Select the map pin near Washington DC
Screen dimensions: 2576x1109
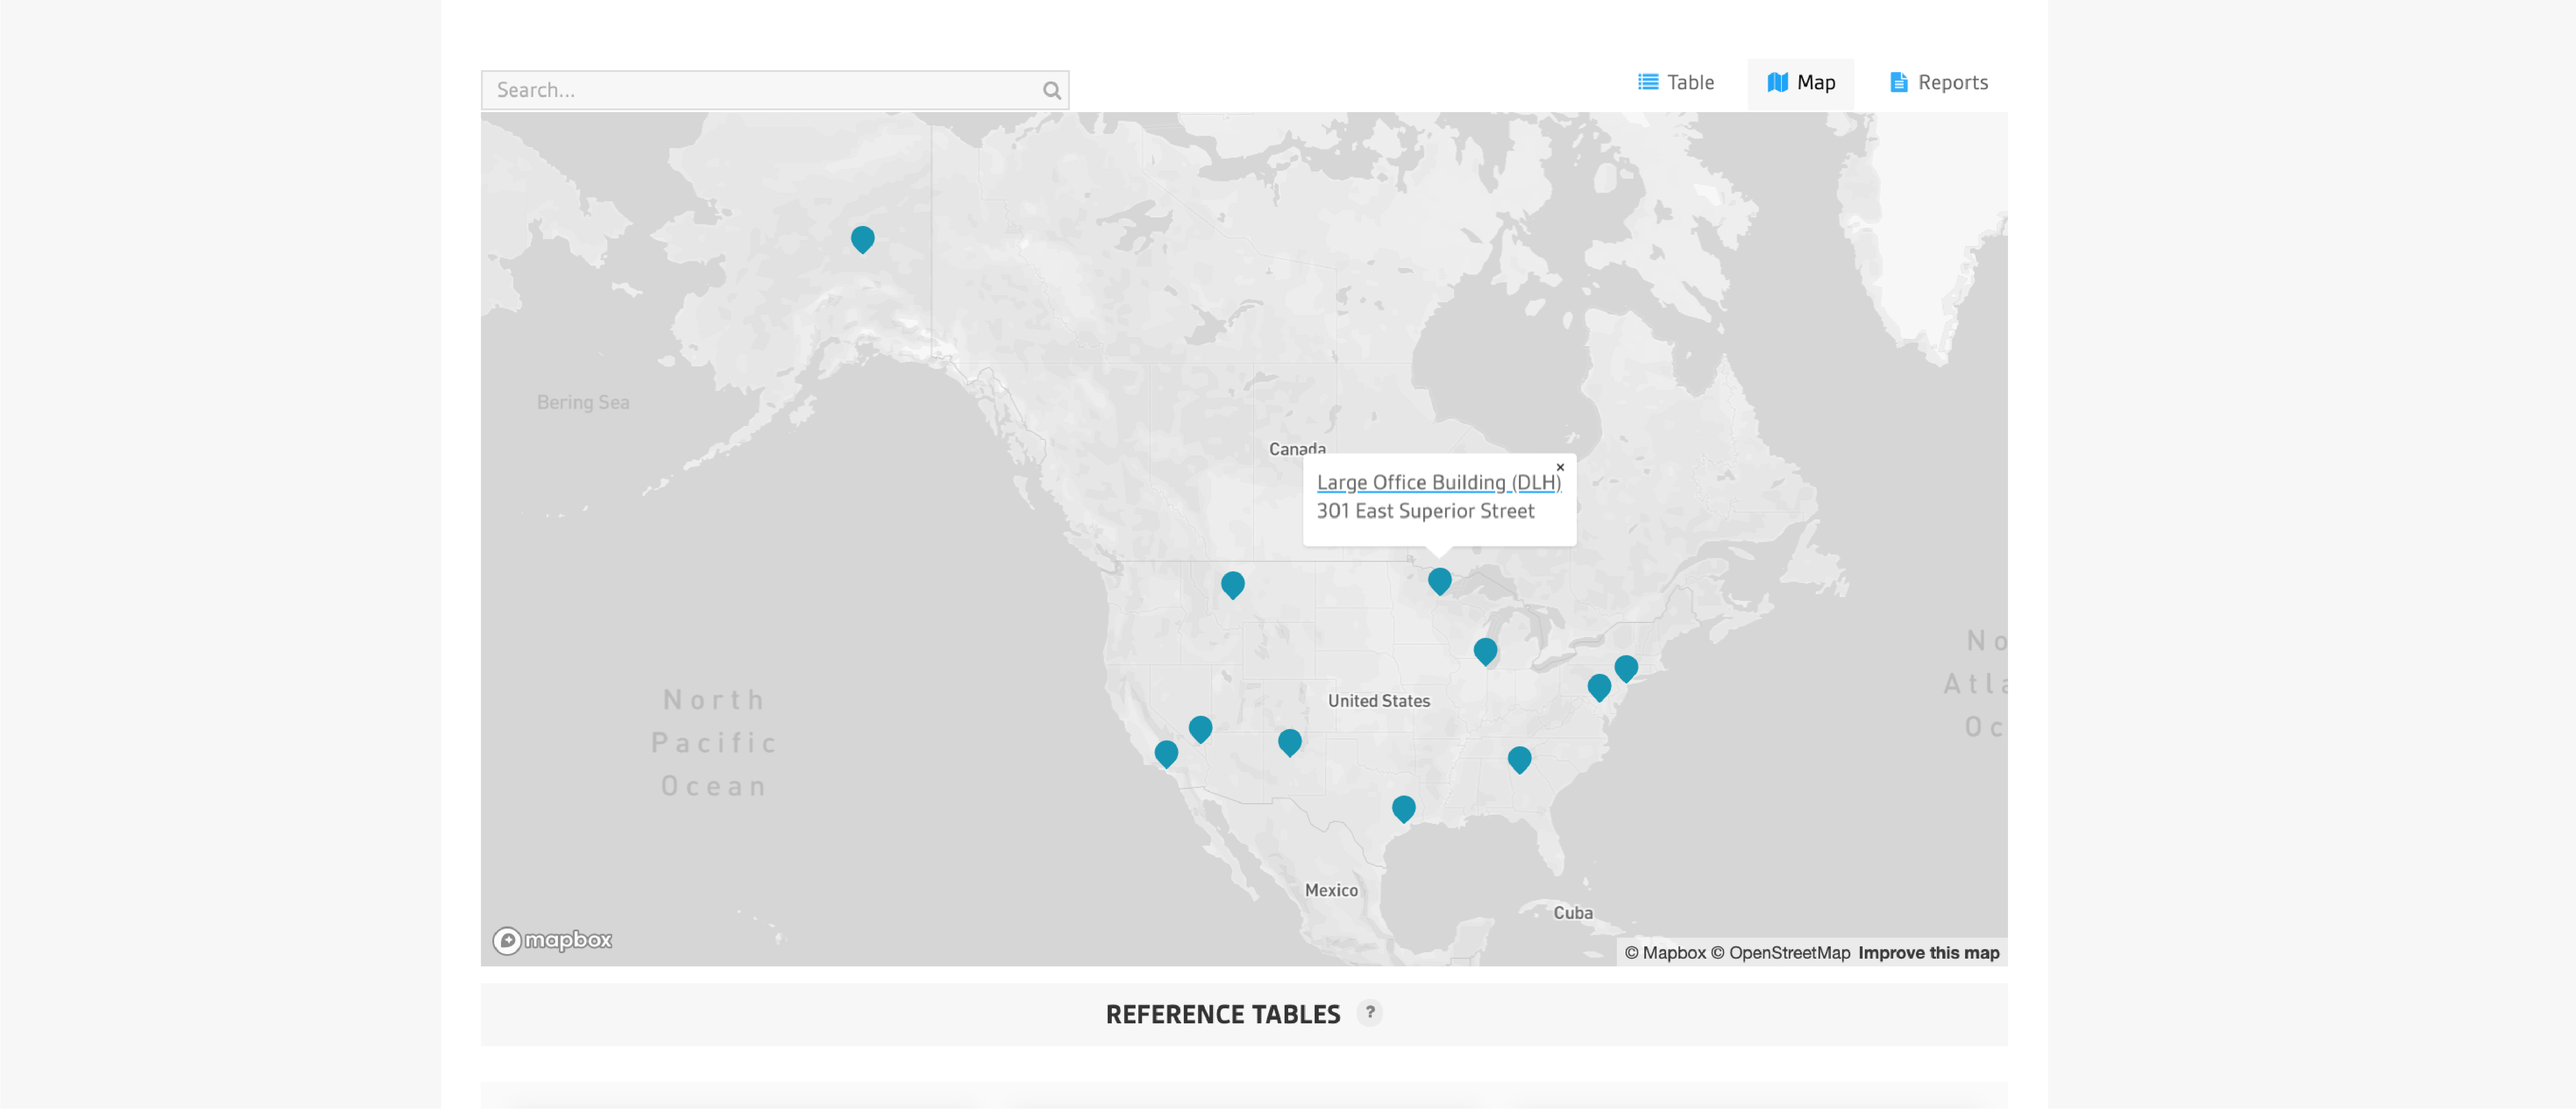[1599, 688]
